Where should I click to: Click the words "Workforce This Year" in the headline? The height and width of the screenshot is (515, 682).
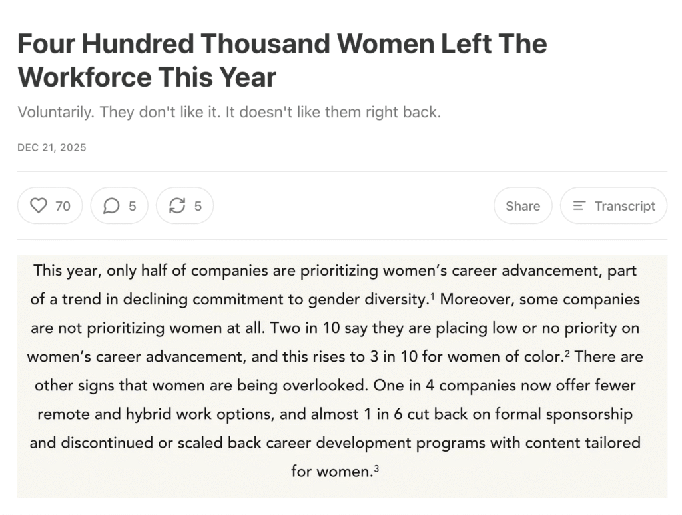147,77
